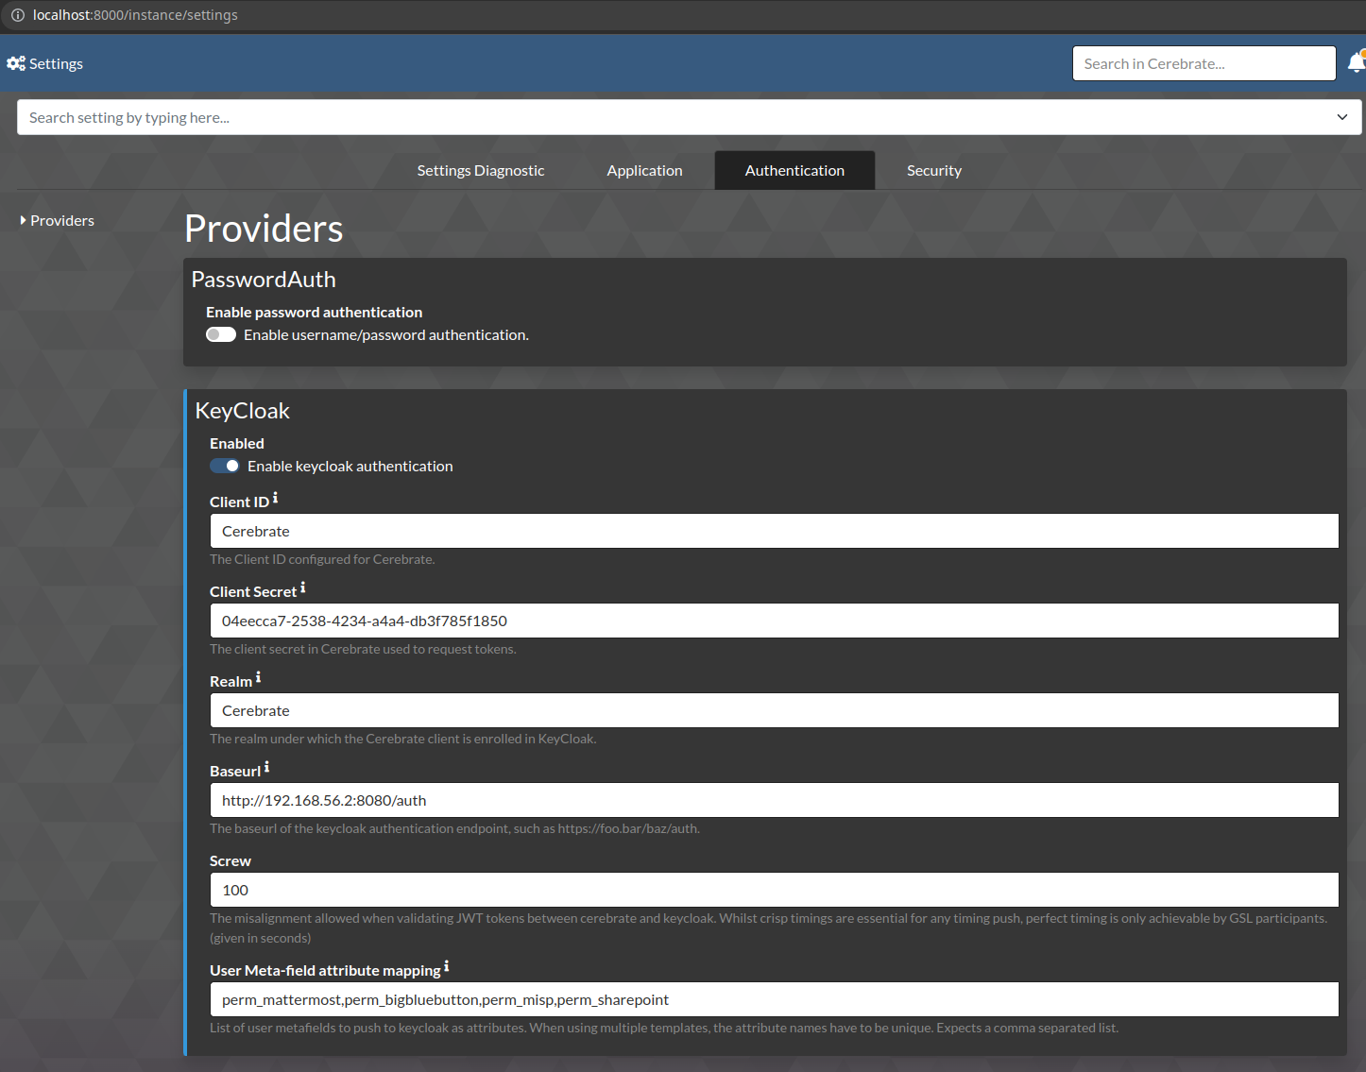Disable the keycloak authentication switch
Viewport: 1366px width, 1072px height.
225,466
